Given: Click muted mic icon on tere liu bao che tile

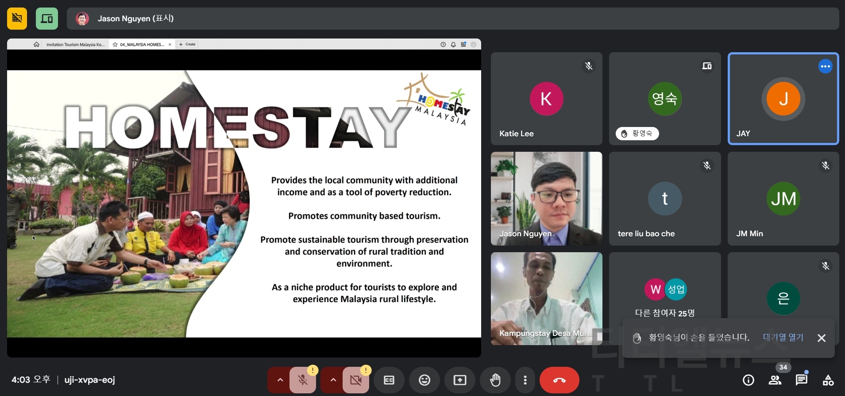Looking at the screenshot, I should pos(707,165).
